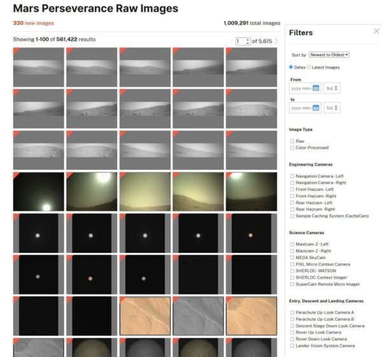
Task: Go to next results page arrow
Action: [276, 41]
